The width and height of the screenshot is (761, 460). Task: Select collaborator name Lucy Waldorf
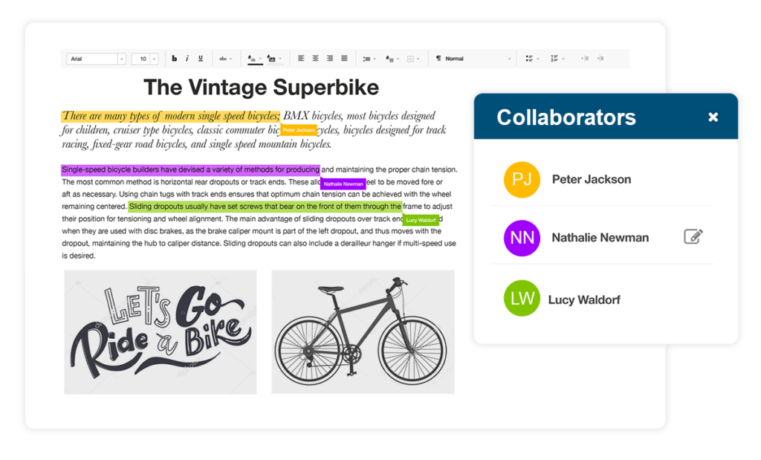[x=584, y=300]
